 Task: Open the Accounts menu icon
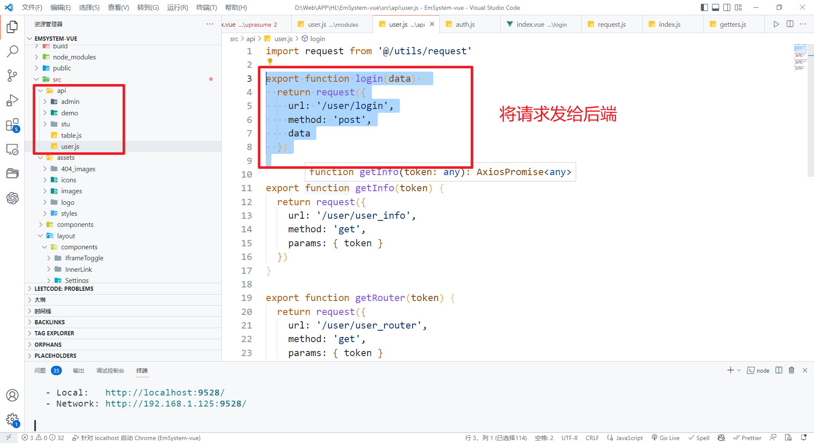click(x=12, y=396)
